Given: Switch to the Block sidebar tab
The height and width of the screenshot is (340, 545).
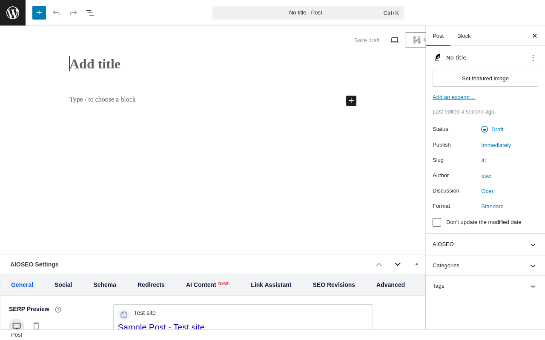Looking at the screenshot, I should pos(464,36).
